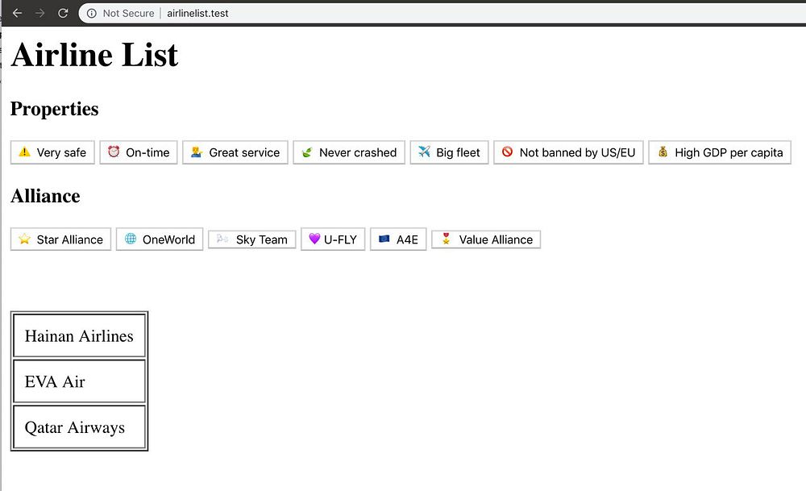Click the Not Secure label in address bar
Viewport: 806px width, 491px height.
[x=128, y=14]
